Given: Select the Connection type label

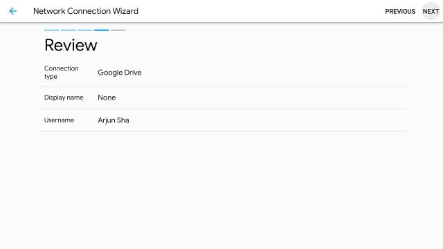Looking at the screenshot, I should point(62,72).
